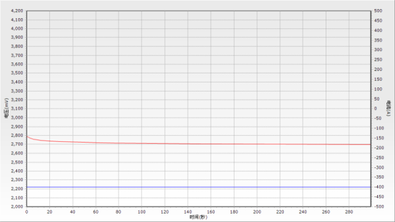395x222 pixels.
Task: Select the 2,700 voltage axis label
Action: pos(17,144)
